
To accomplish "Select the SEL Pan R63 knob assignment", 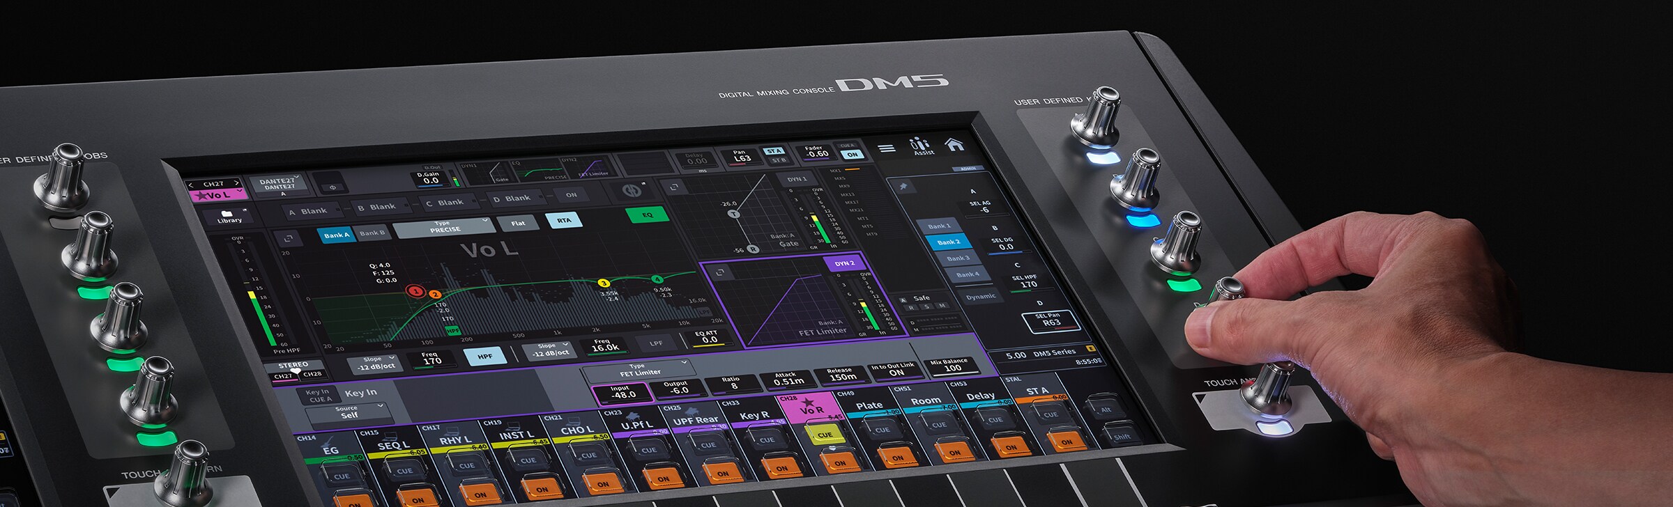I will pos(1051,320).
